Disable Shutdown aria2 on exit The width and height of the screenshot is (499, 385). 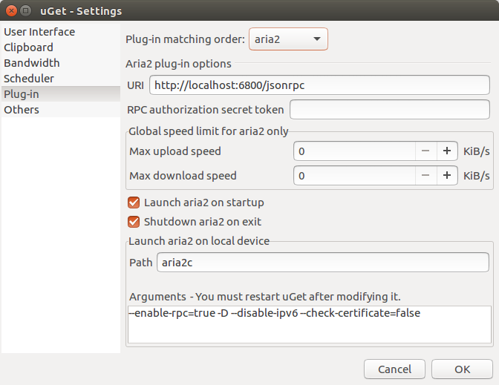click(134, 222)
